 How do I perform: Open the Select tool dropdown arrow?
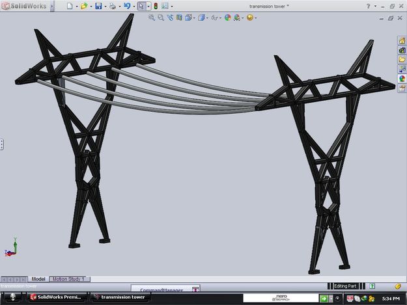[148, 7]
